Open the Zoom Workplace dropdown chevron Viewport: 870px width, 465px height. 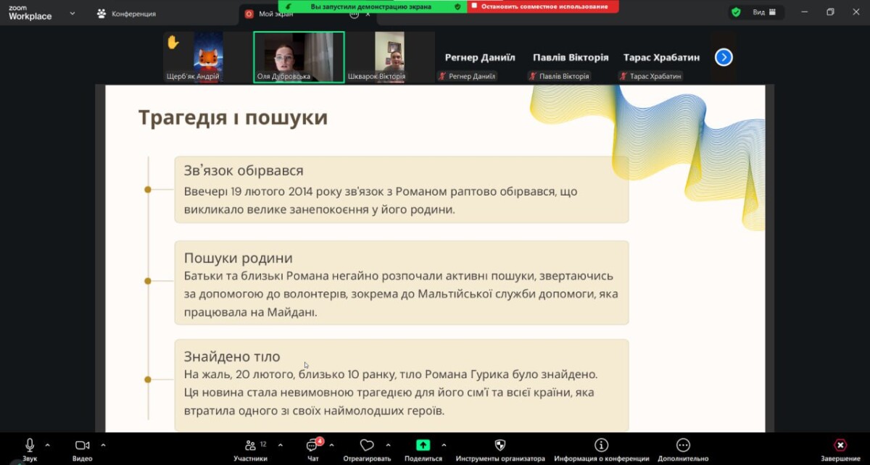pos(72,13)
